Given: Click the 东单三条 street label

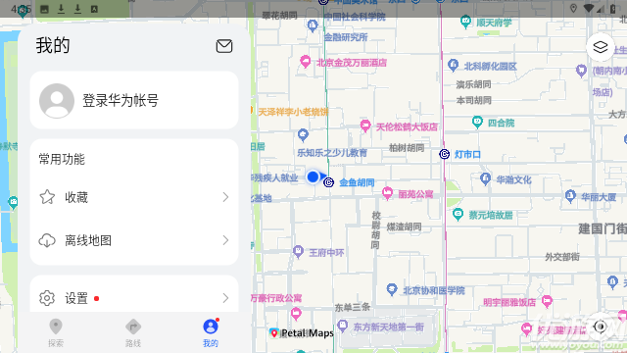Looking at the screenshot, I should tap(353, 307).
